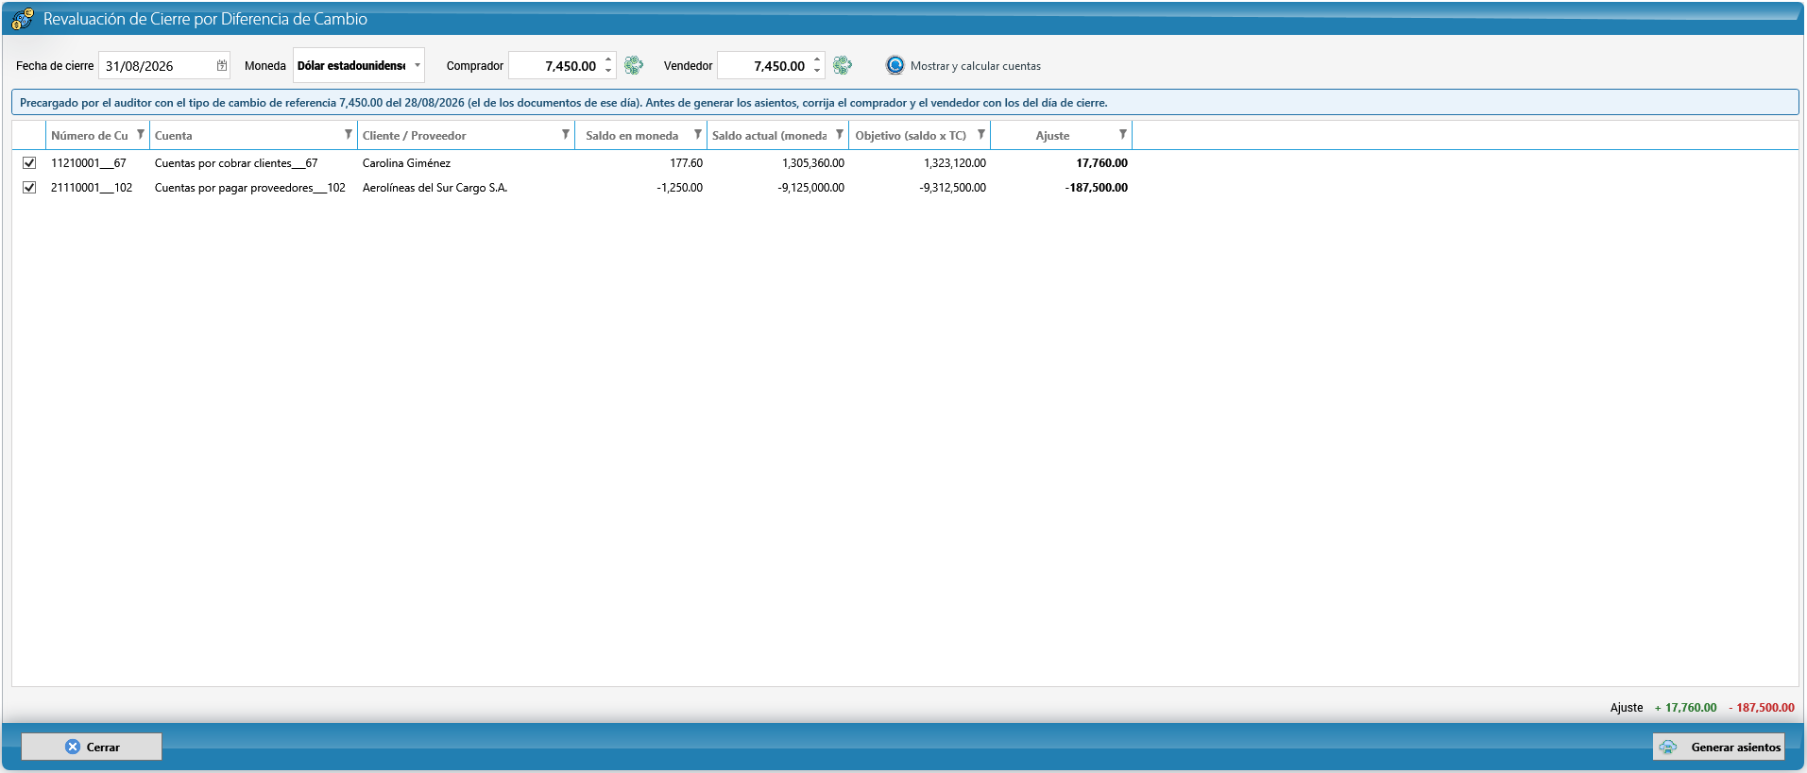Click the blue auditor notice banner text
Screen dimensions: 1807x773
(x=564, y=102)
